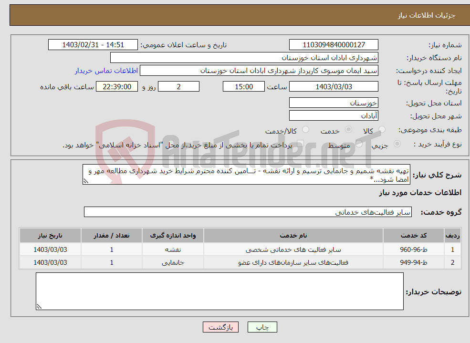
Task: Click the کد خدمت column header
Action: (x=413, y=236)
